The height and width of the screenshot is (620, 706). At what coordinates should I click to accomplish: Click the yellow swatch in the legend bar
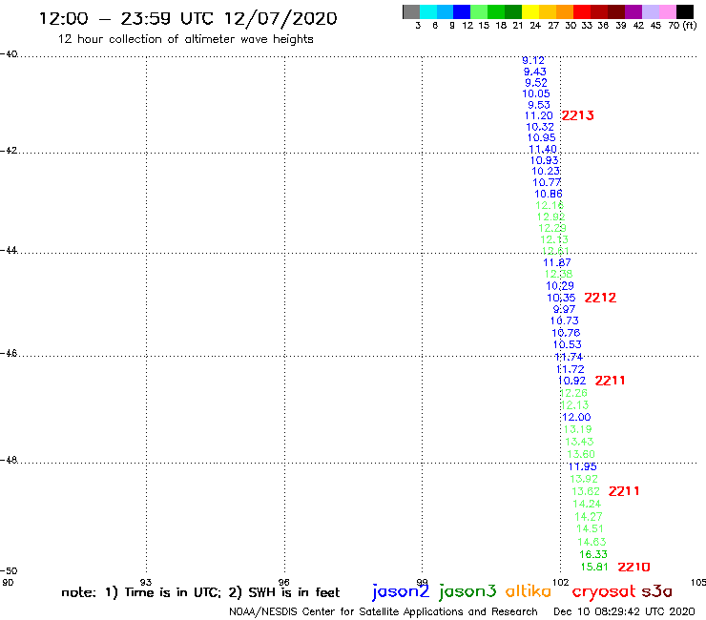pos(530,12)
